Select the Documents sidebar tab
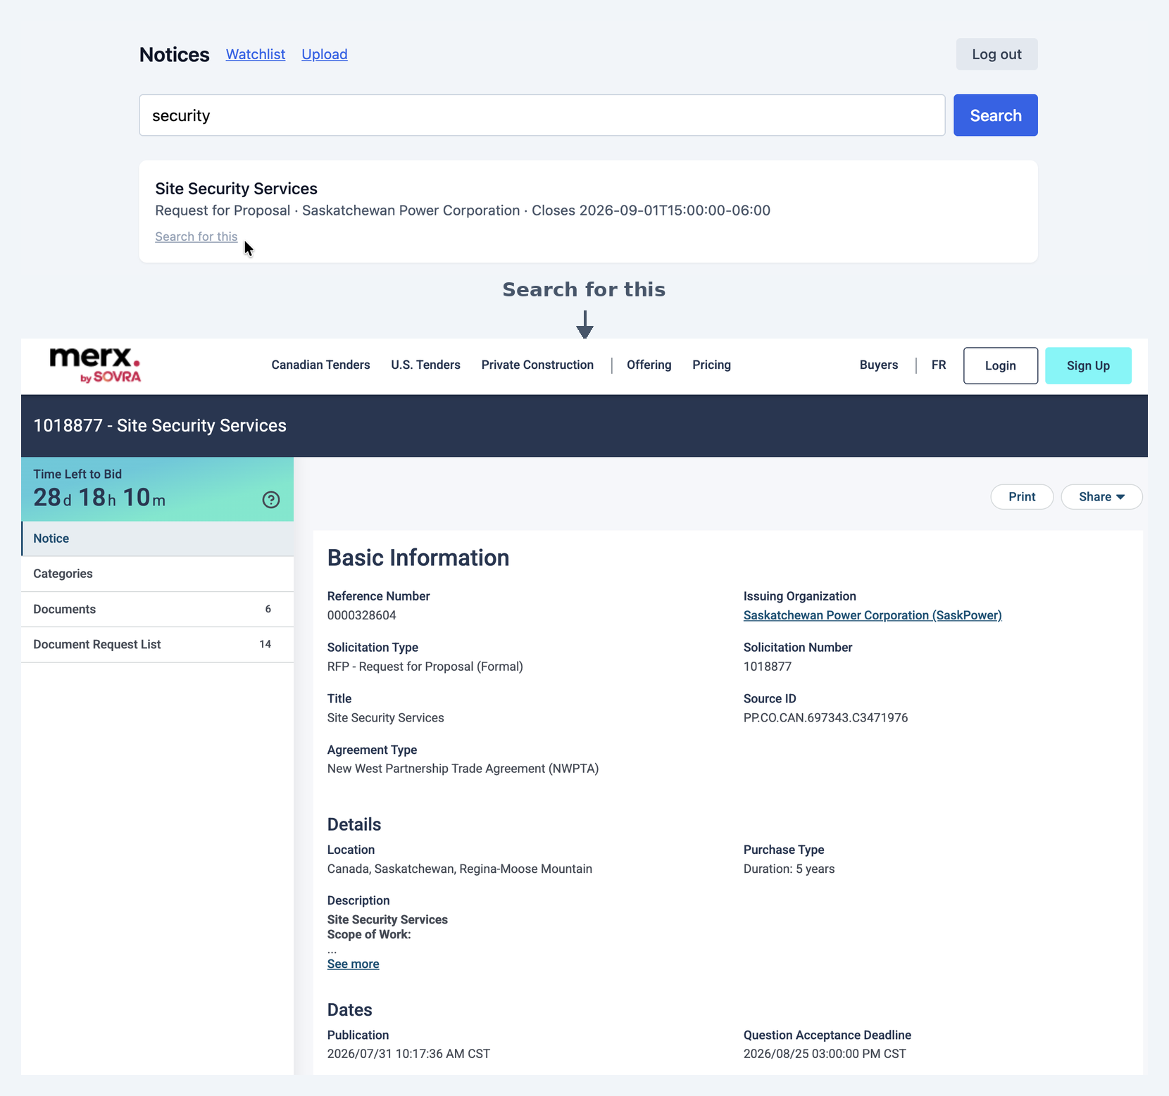 point(158,609)
